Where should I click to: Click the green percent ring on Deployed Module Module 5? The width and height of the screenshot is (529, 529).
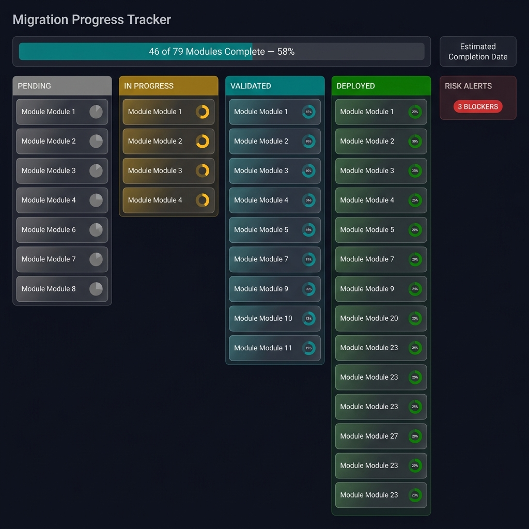coord(415,230)
